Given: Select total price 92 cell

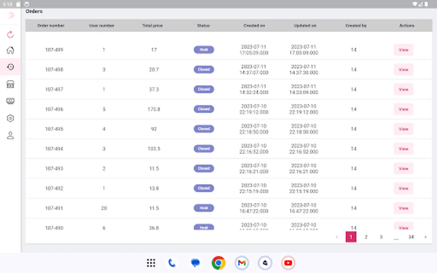Looking at the screenshot, I should tap(154, 129).
